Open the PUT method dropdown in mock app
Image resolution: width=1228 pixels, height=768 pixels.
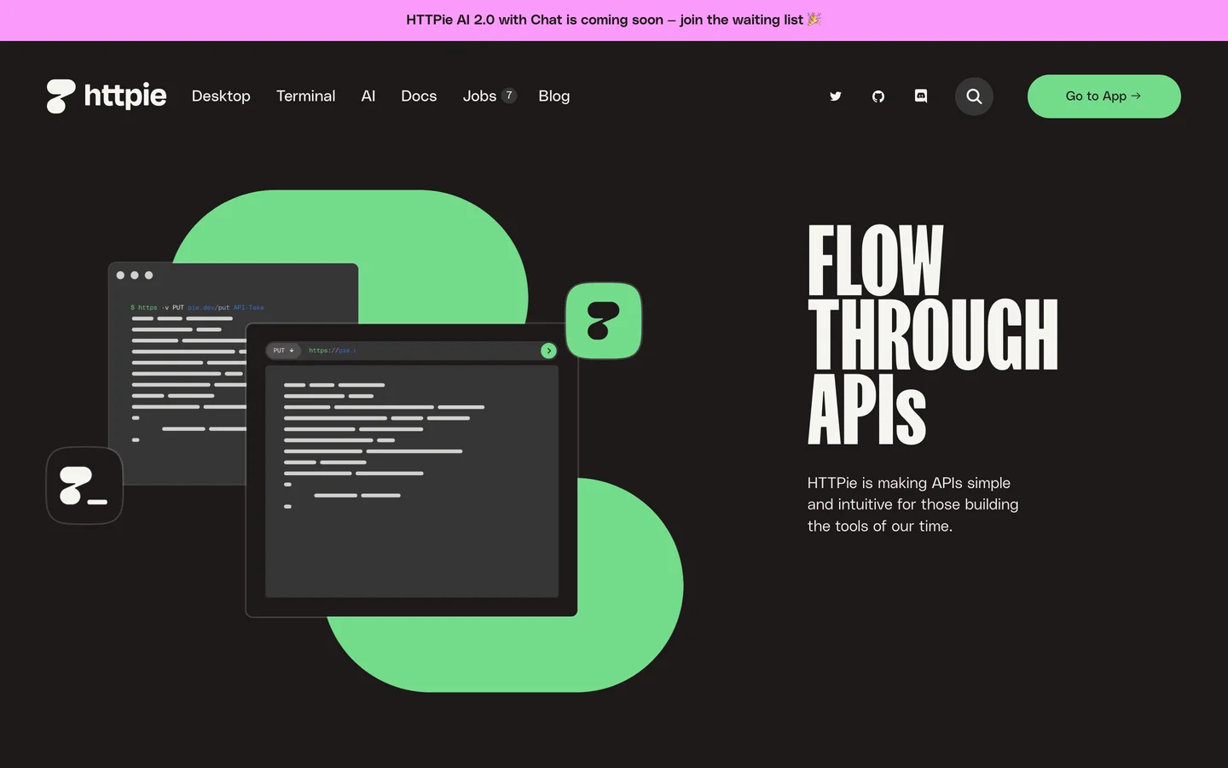(283, 351)
